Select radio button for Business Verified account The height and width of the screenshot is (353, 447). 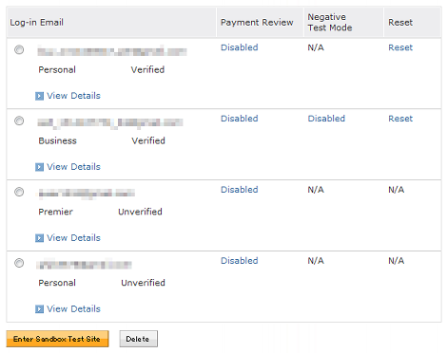click(x=19, y=121)
